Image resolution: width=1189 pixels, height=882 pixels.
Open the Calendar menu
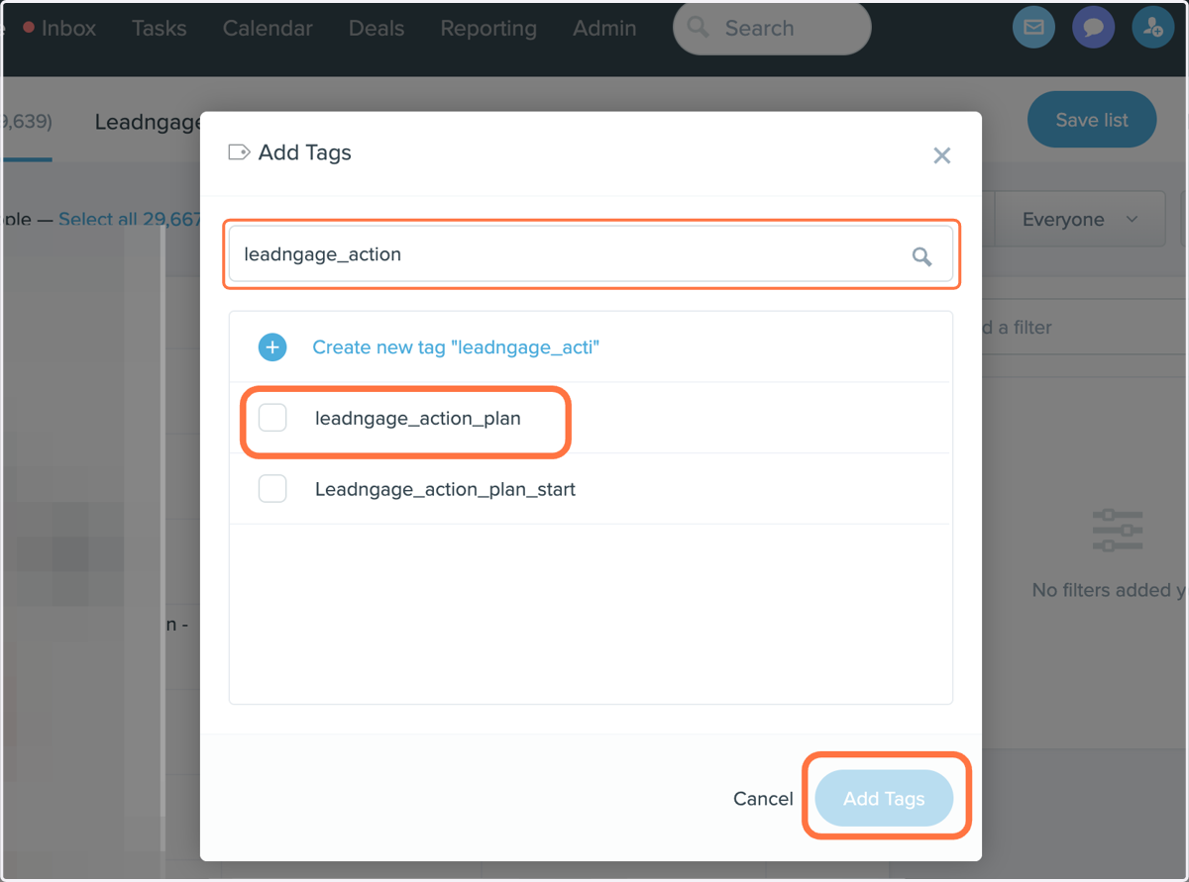(x=268, y=28)
